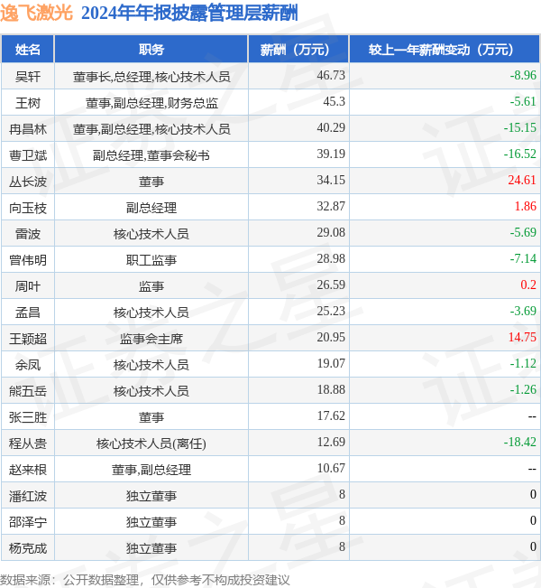The image size is (541, 588).
Task: Select the name cell 熊五岳
Action: point(28,391)
